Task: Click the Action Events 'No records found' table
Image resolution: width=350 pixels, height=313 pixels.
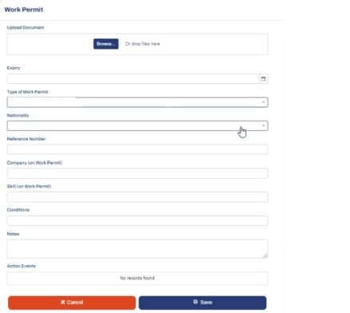Action: [x=137, y=278]
